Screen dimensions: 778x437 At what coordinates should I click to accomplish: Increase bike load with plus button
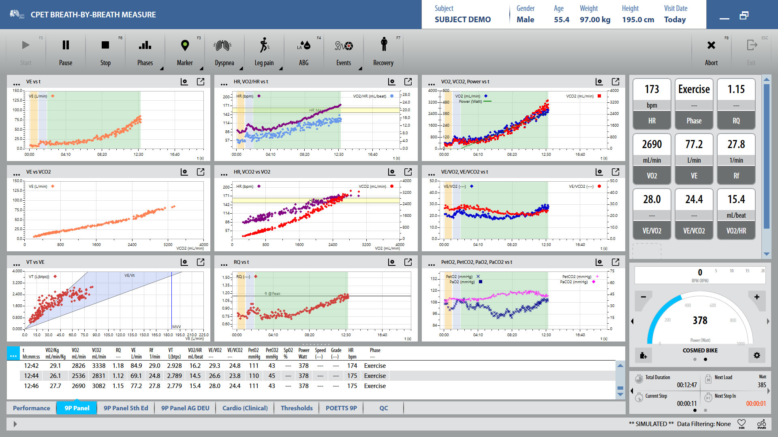[757, 297]
